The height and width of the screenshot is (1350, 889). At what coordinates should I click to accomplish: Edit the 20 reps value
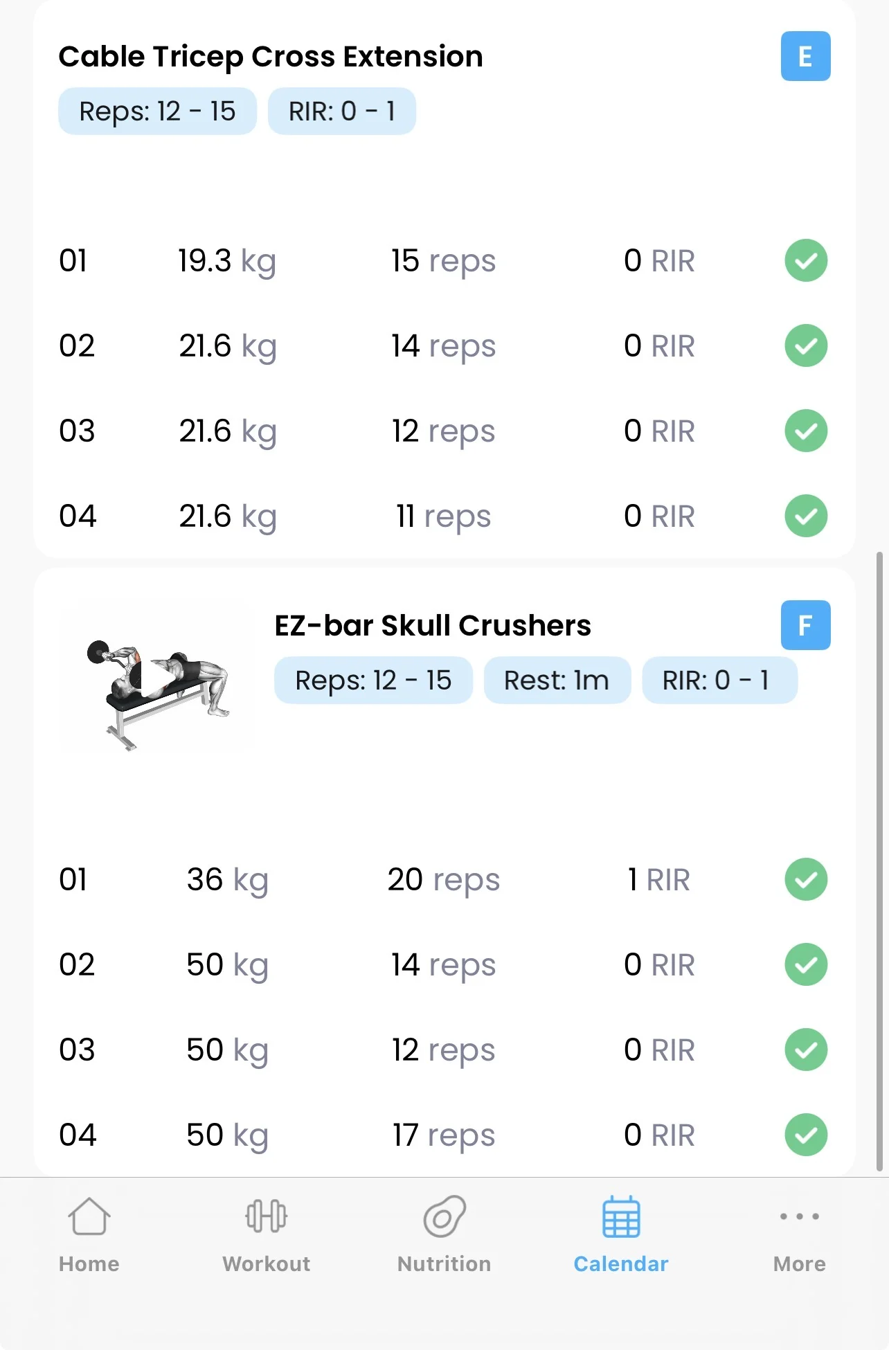click(x=443, y=879)
